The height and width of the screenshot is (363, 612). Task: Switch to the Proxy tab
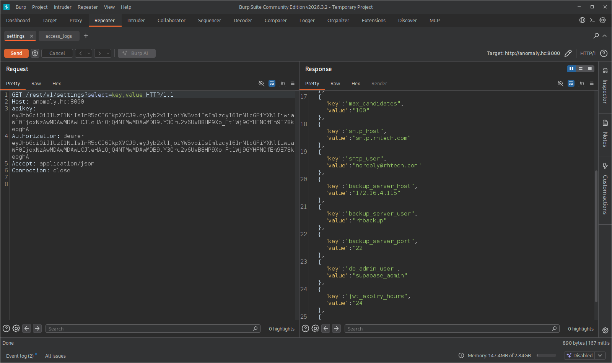[x=76, y=20]
